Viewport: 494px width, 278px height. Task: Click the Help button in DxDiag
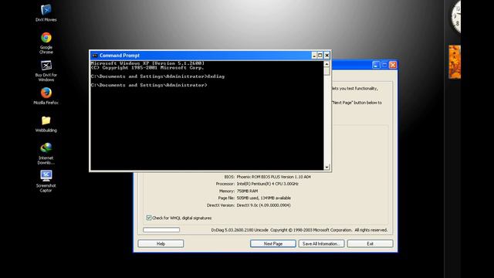pyautogui.click(x=161, y=244)
